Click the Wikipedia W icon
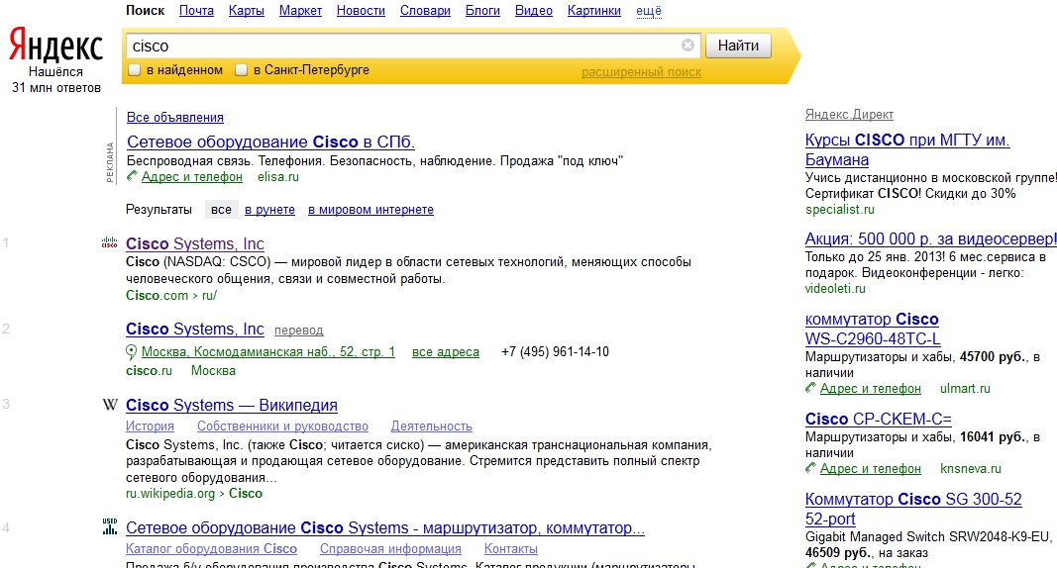The image size is (1057, 568). (110, 405)
